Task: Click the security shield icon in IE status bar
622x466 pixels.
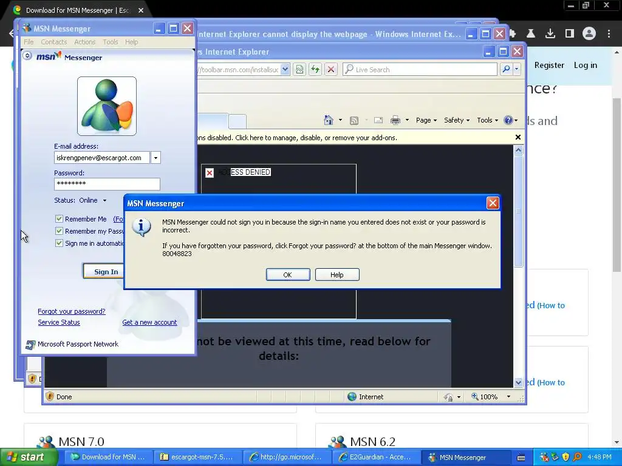Action: tap(50, 396)
